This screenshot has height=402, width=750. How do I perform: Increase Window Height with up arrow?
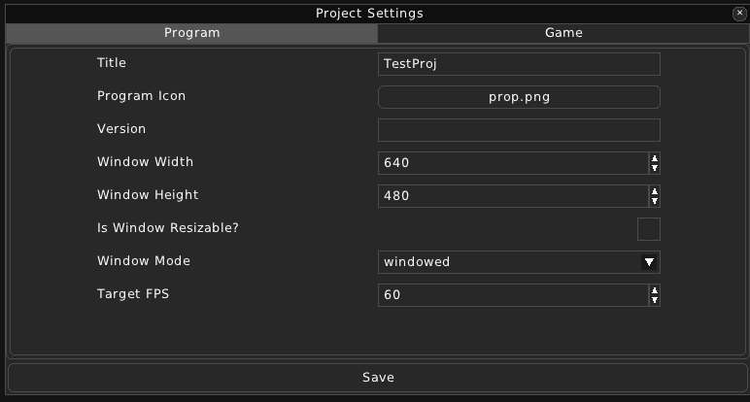click(x=655, y=191)
